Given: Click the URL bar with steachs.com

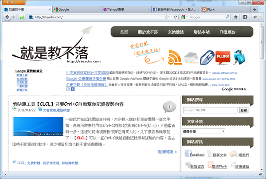Looking at the screenshot, I should coord(98,17).
